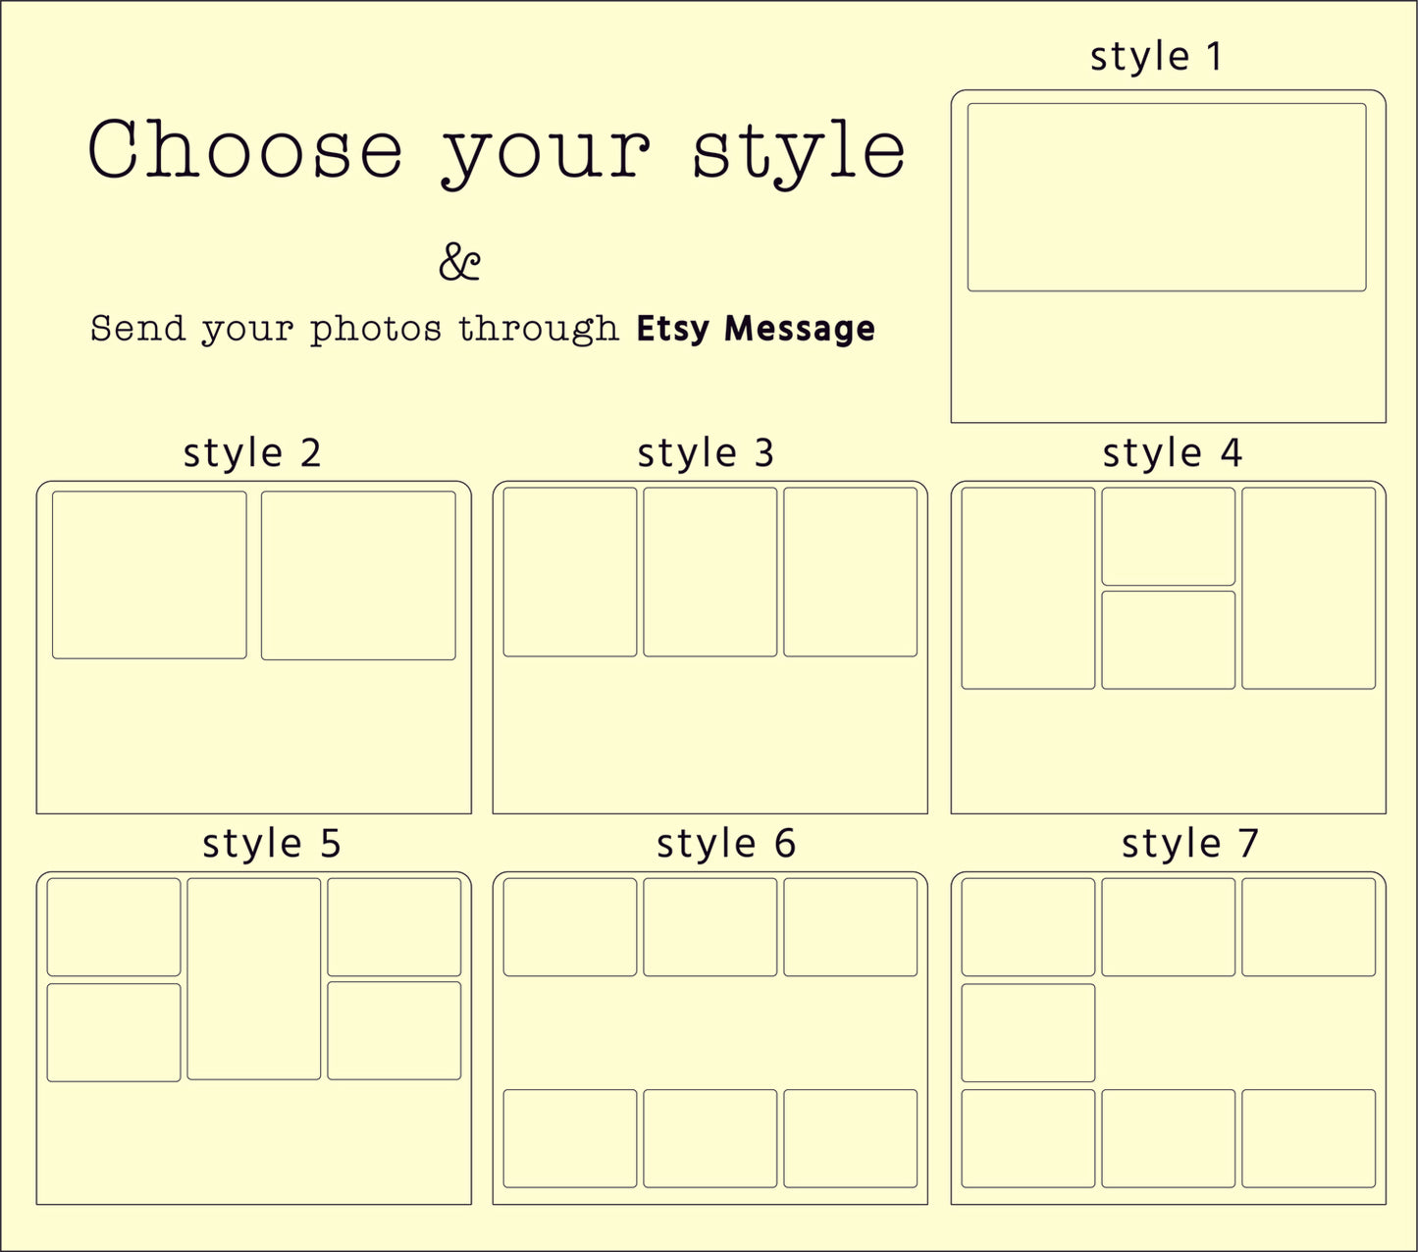Screen dimensions: 1418x1252
Task: Click the bottom-left small frame in style 5
Action: point(114,1032)
